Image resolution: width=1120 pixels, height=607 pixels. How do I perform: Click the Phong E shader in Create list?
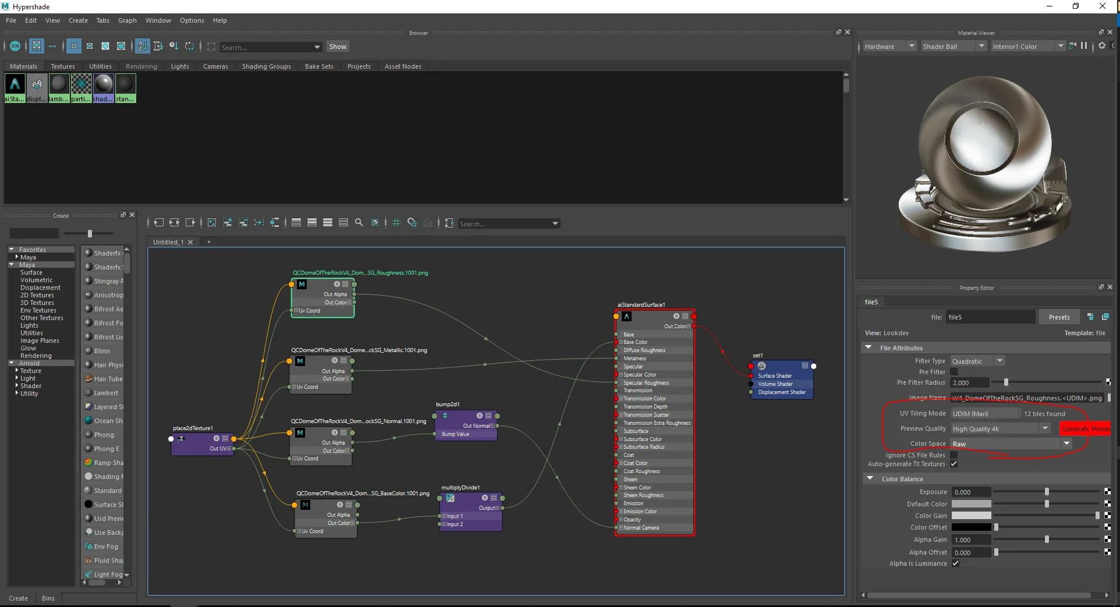(x=107, y=449)
